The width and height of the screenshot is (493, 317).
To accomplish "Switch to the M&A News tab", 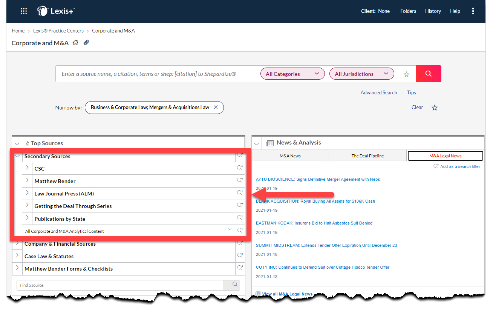I will click(290, 155).
